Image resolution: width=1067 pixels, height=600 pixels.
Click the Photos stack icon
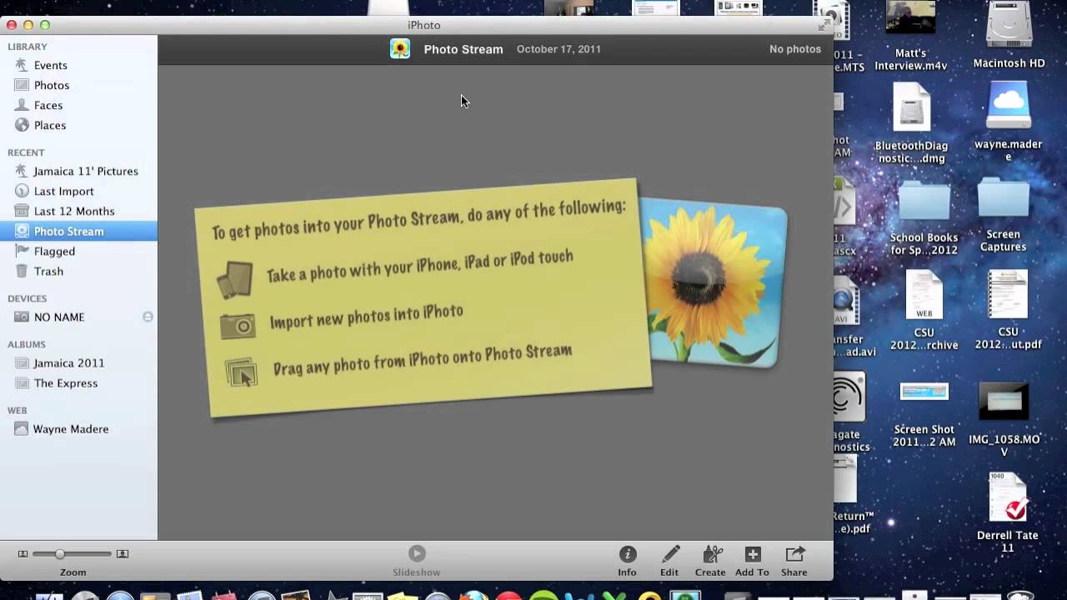[22, 85]
